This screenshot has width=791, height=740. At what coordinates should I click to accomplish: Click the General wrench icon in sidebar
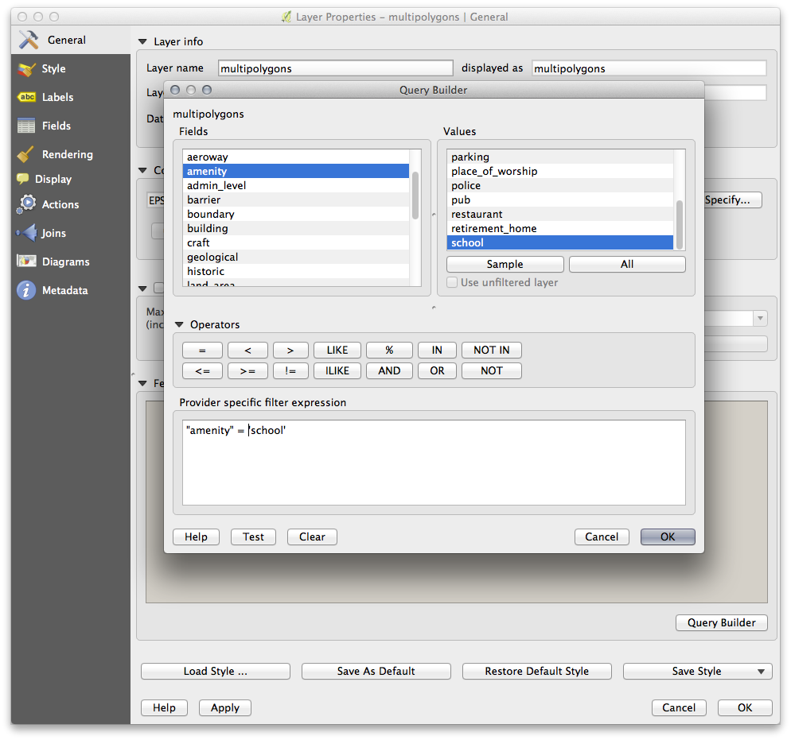pyautogui.click(x=29, y=40)
